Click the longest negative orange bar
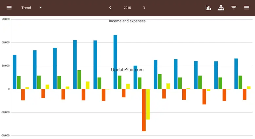Image resolution: width=255 pixels, height=139 pixels. click(144, 110)
